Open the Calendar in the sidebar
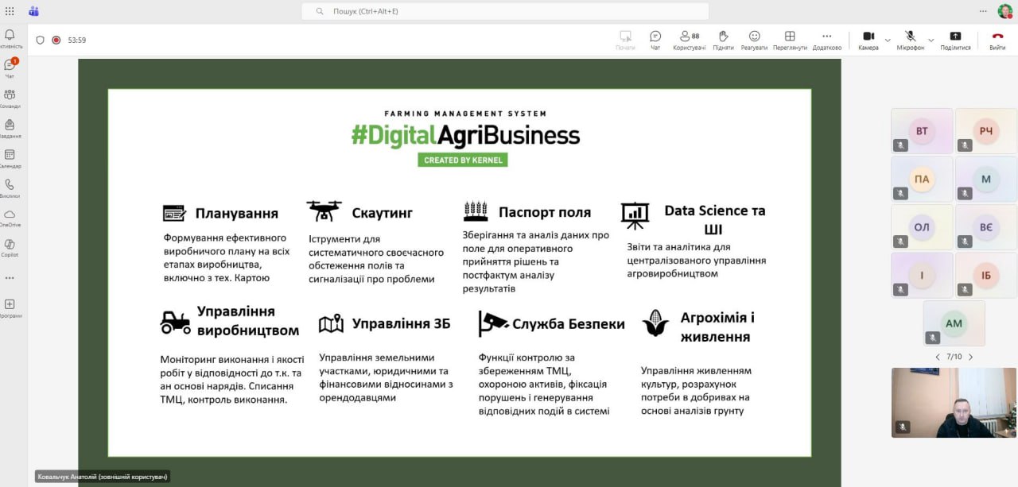This screenshot has height=487, width=1018. point(10,158)
